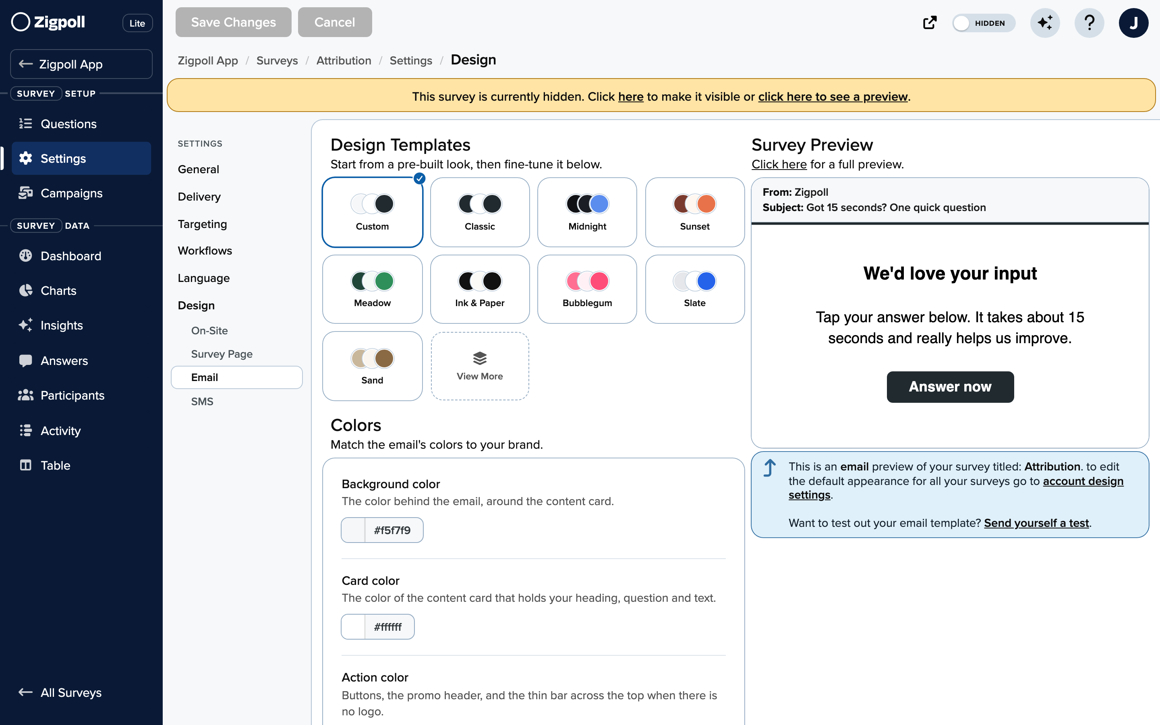Open Questions in the sidebar
Screen dimensions: 1160x725
tap(81, 124)
